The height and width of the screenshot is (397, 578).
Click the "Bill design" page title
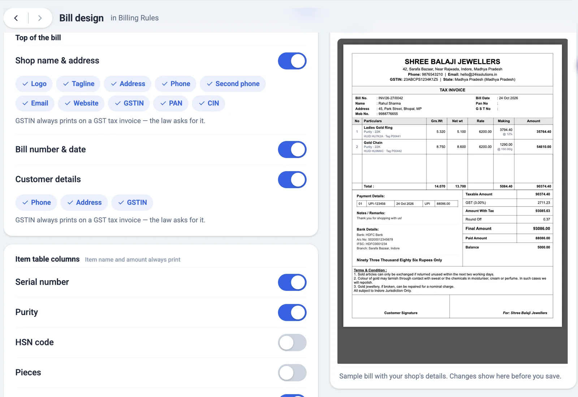tap(81, 18)
